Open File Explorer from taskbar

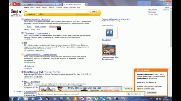(26, 99)
